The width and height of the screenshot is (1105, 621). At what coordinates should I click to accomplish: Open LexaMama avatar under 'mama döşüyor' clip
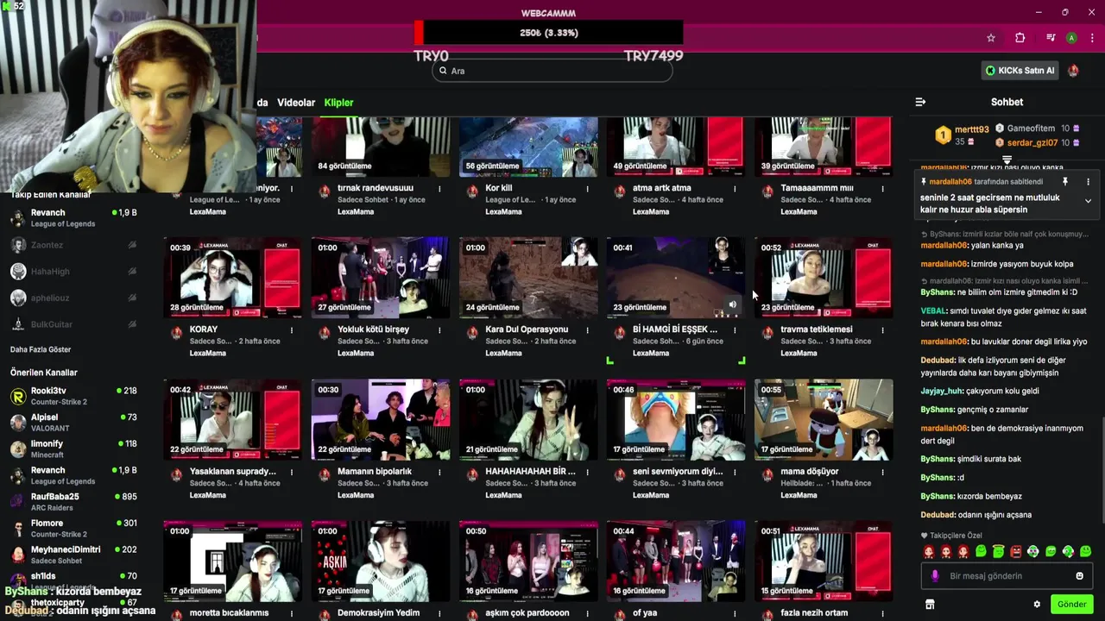(x=767, y=475)
